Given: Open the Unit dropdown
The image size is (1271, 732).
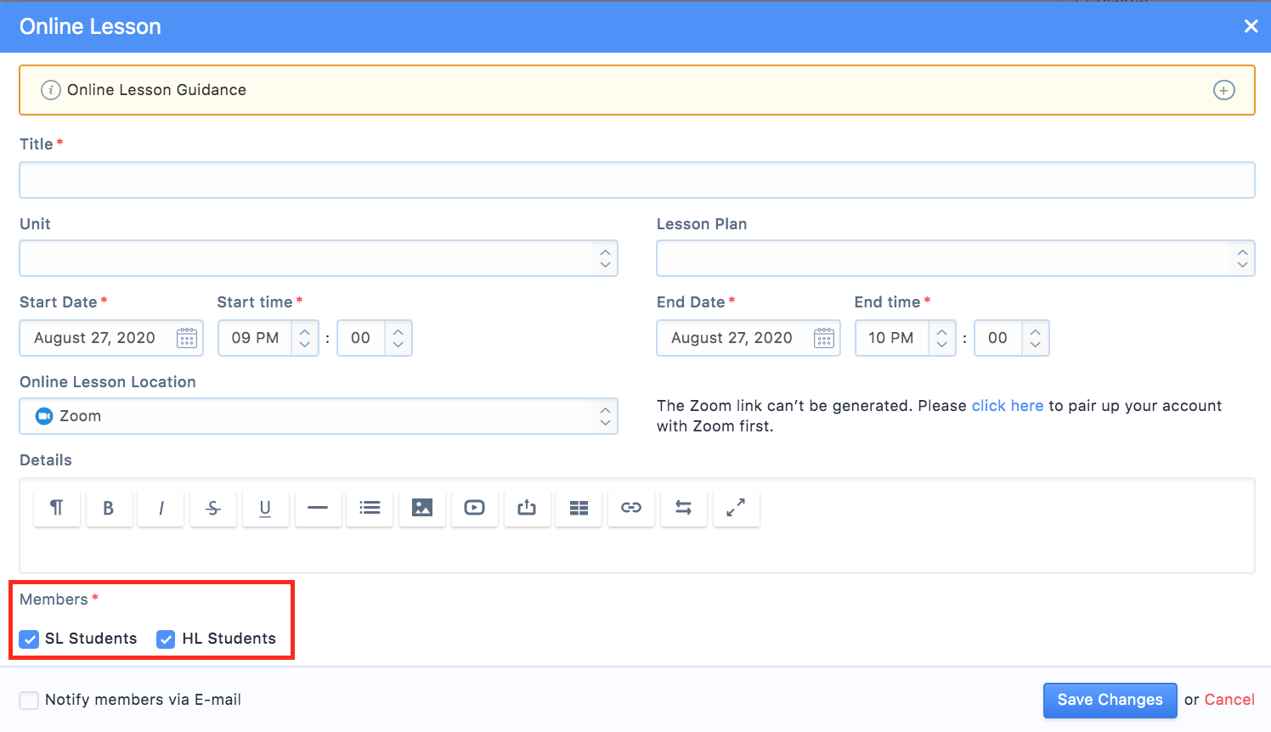Looking at the screenshot, I should (318, 258).
